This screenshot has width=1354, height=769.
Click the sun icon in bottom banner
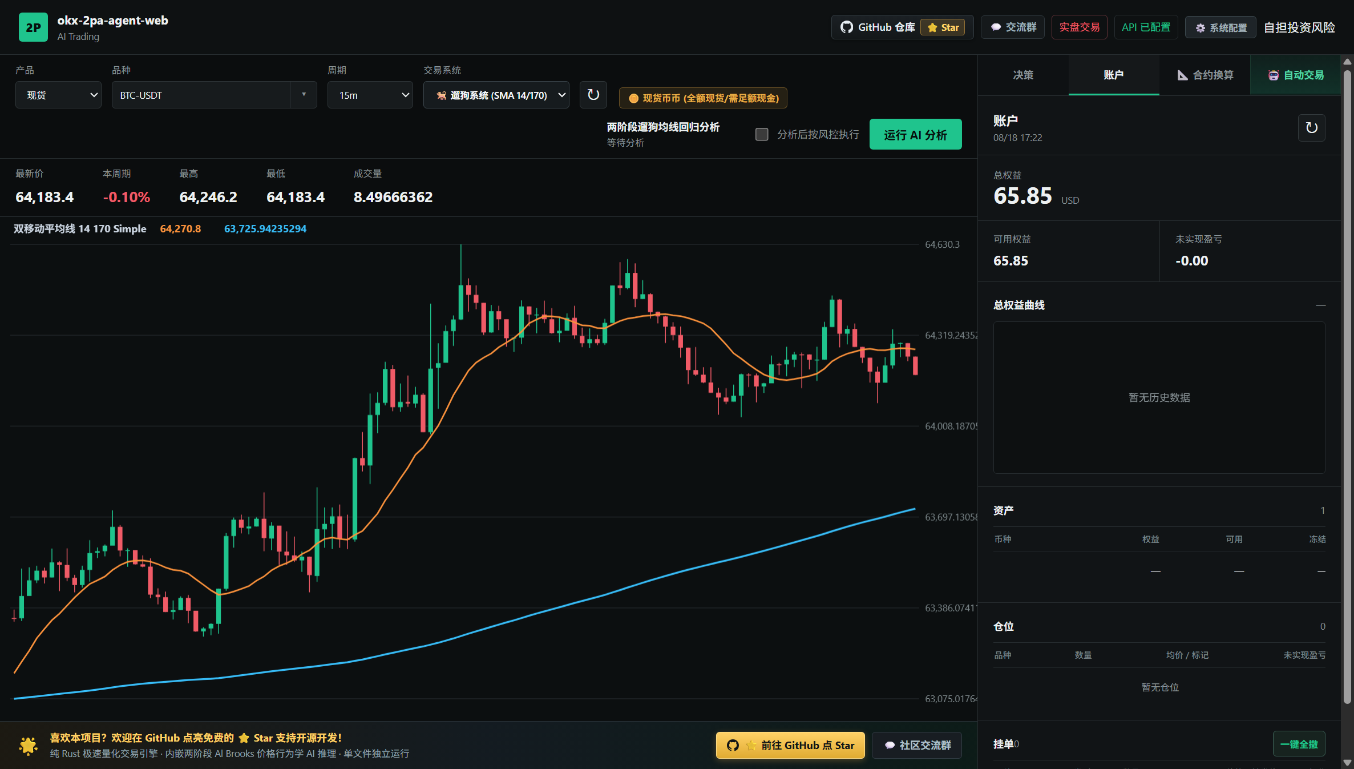(x=28, y=746)
